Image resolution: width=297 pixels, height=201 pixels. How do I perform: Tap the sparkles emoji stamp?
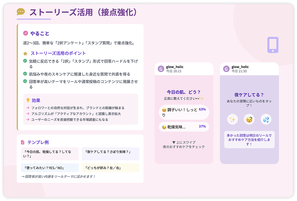click(232, 119)
